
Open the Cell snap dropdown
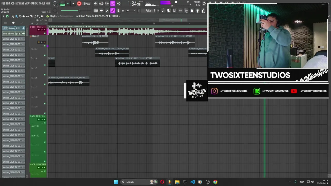[x=131, y=11]
